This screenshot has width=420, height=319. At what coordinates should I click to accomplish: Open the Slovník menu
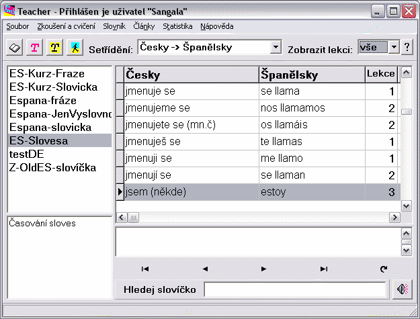[114, 26]
